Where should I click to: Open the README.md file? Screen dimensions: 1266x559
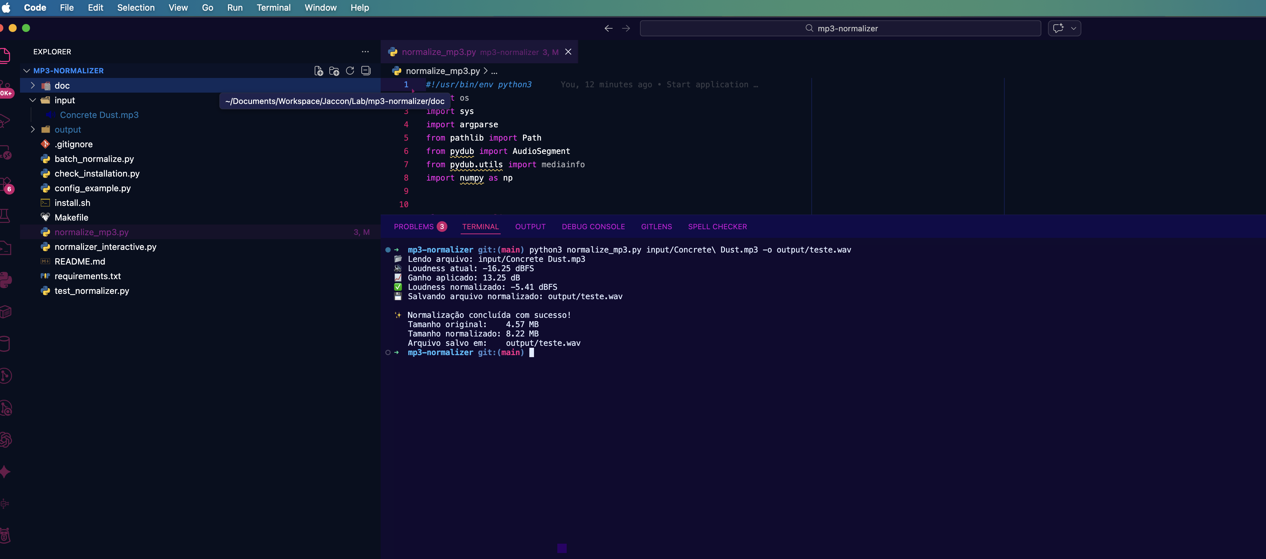click(80, 261)
